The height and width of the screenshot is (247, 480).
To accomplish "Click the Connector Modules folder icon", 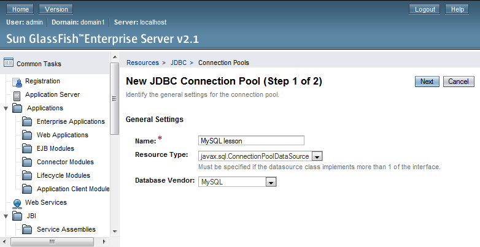I will pos(27,162).
